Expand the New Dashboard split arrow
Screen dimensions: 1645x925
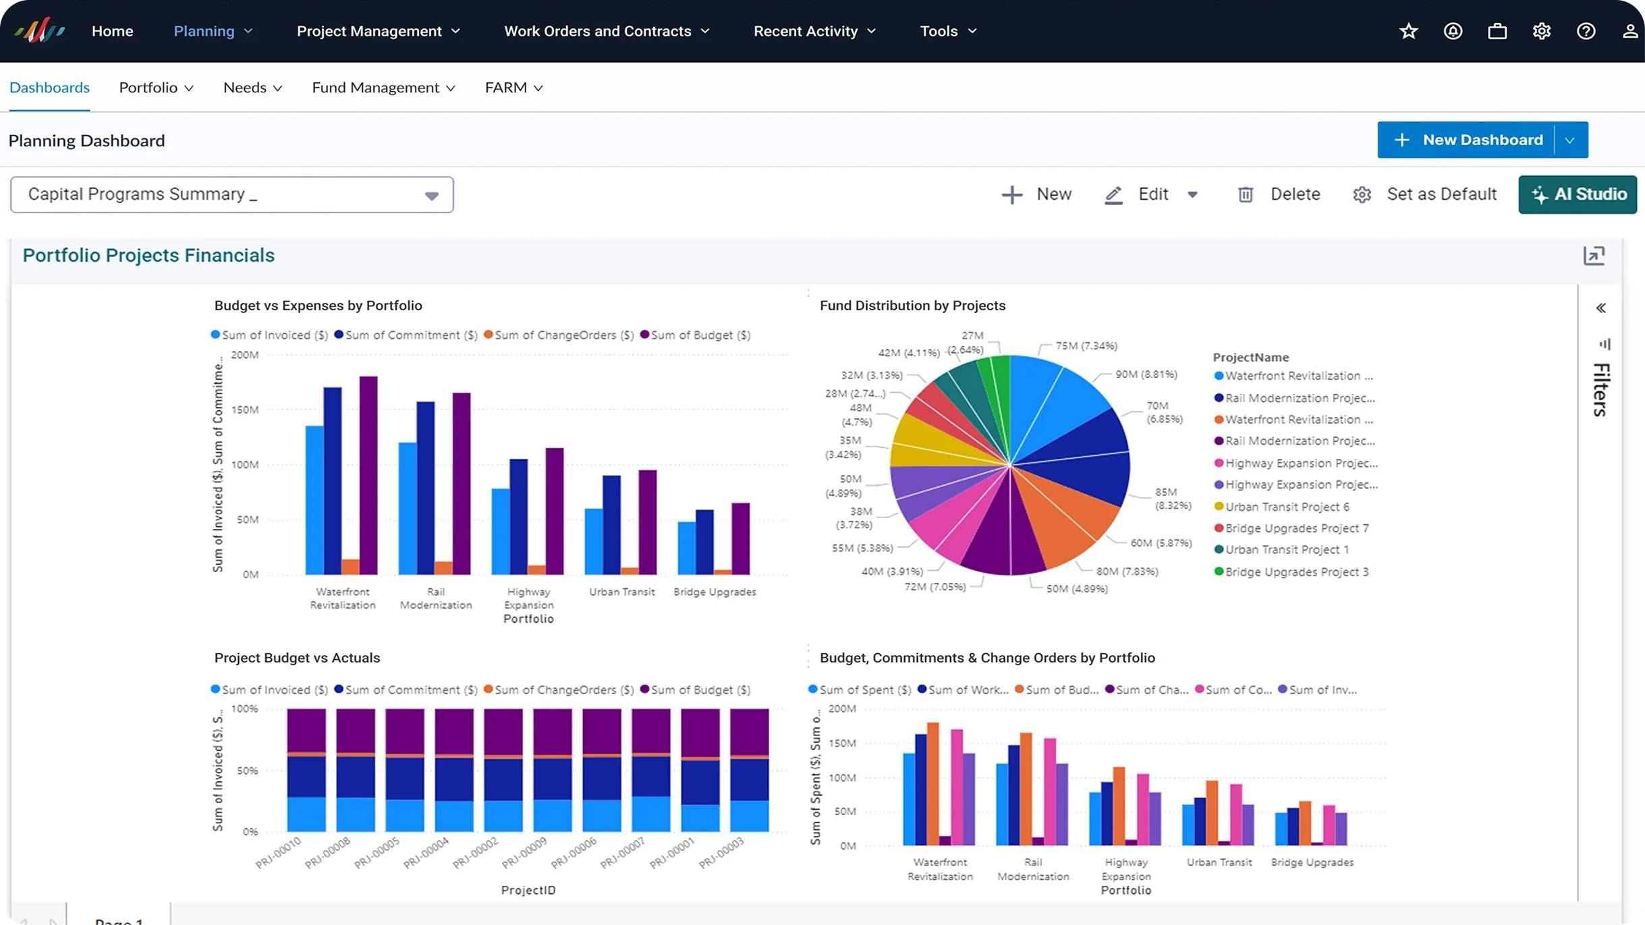point(1570,140)
